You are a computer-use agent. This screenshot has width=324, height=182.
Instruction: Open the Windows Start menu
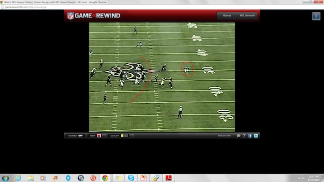(5, 178)
